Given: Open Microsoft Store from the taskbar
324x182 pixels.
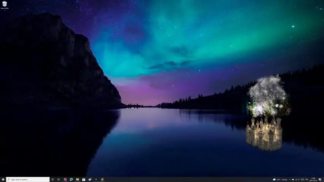Looking at the screenshot, I should coord(84,179).
